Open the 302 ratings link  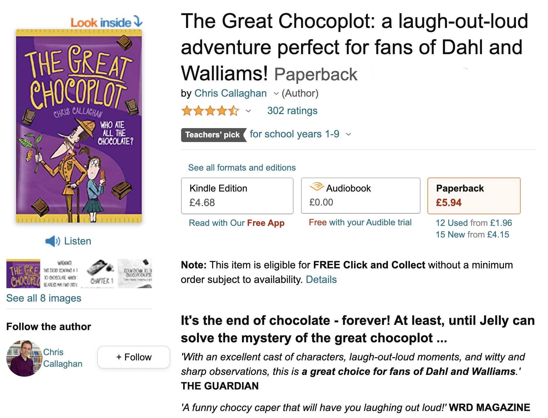[292, 111]
